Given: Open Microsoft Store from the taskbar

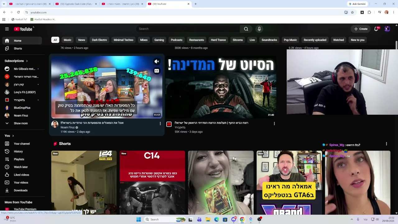Looking at the screenshot, I should coord(225,219).
